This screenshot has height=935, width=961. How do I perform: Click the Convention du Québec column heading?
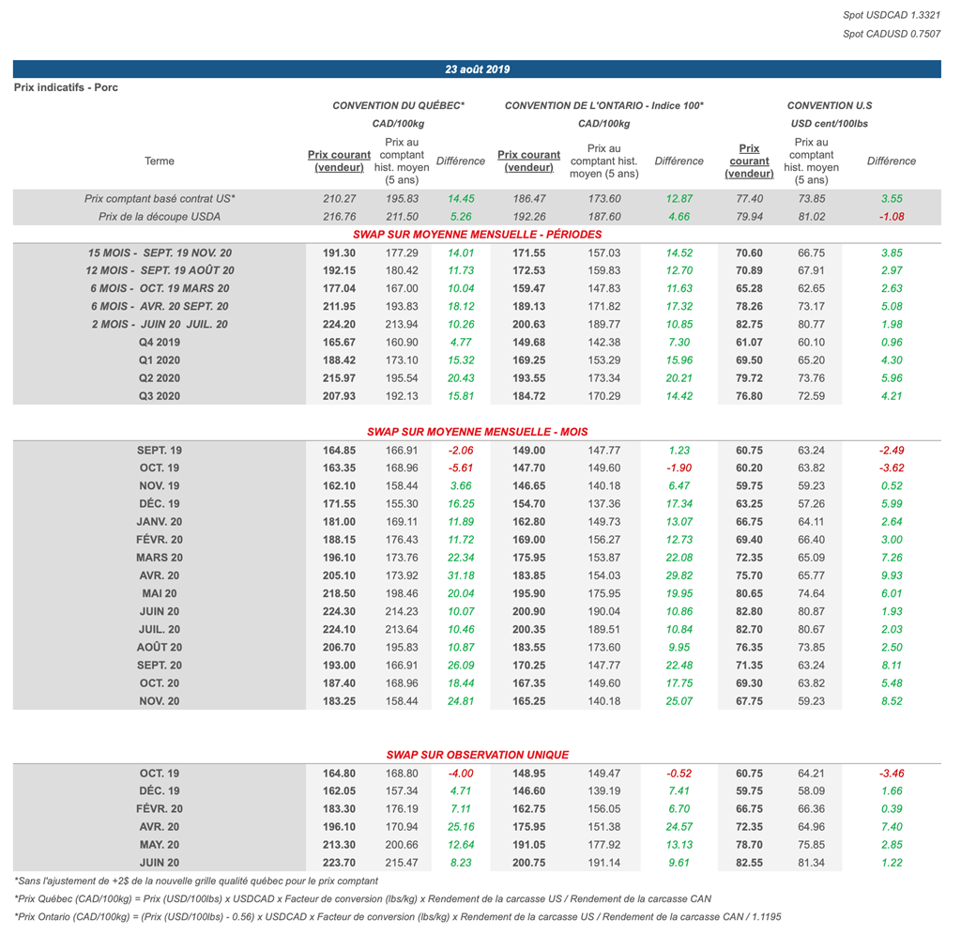[x=399, y=106]
